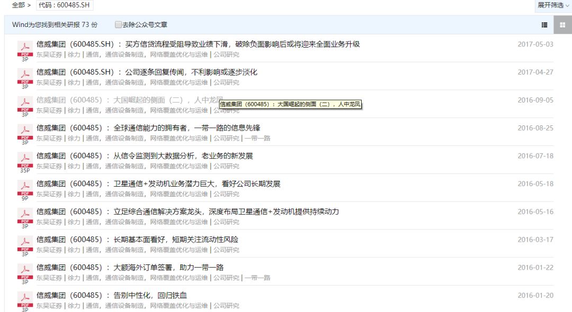Open report 卫星通信+发动机业务潜力巨大
572x312 pixels.
(158, 184)
